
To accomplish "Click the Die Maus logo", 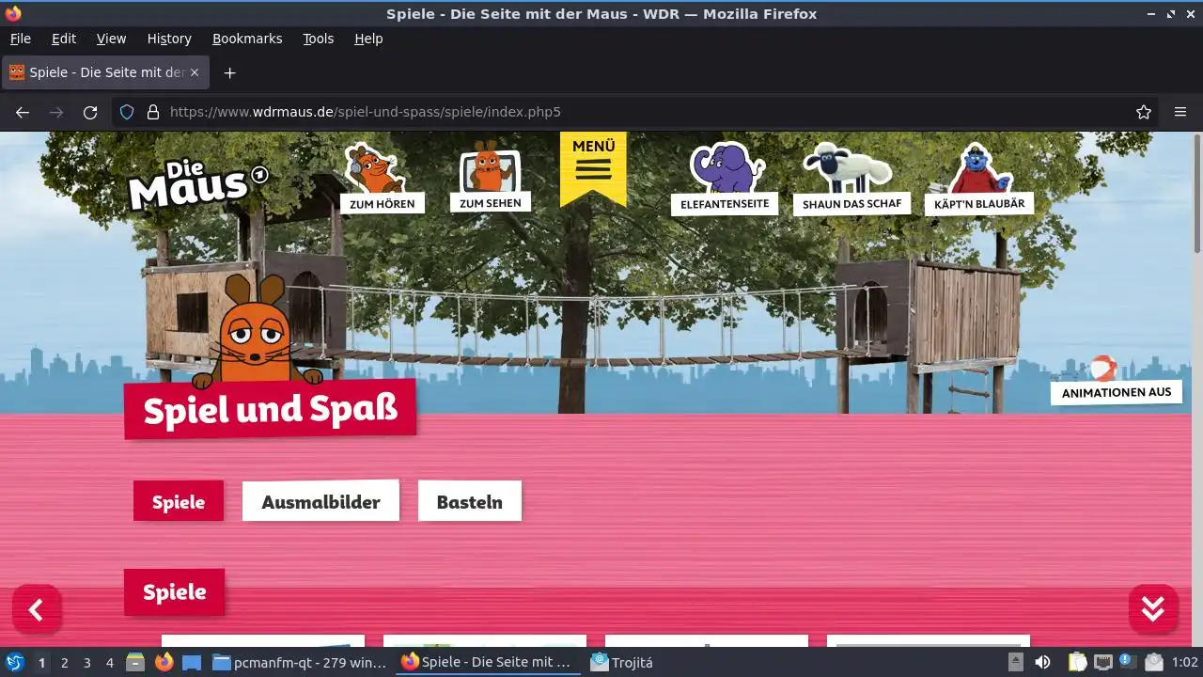I will pyautogui.click(x=198, y=183).
